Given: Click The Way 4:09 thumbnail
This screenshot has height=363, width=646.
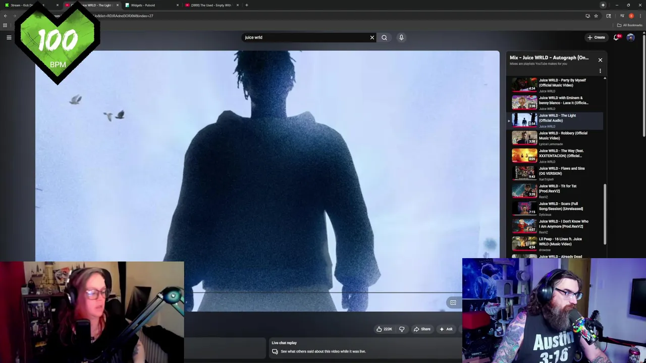Looking at the screenshot, I should coord(524,155).
